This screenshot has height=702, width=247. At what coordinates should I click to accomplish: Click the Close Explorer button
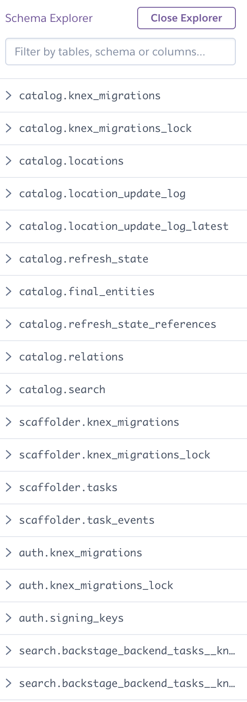click(186, 18)
